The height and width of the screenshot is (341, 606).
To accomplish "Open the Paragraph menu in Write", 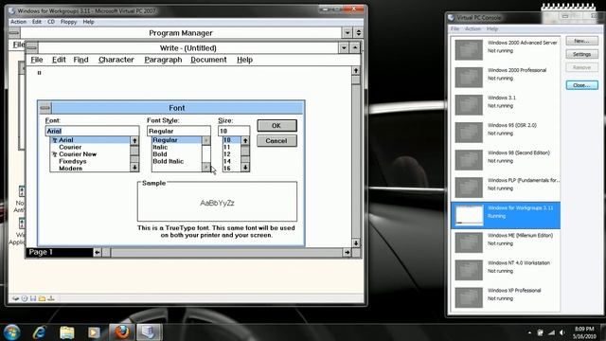I will coord(163,60).
